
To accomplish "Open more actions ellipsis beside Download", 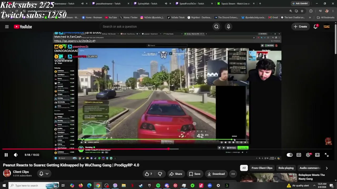I will coord(233,174).
